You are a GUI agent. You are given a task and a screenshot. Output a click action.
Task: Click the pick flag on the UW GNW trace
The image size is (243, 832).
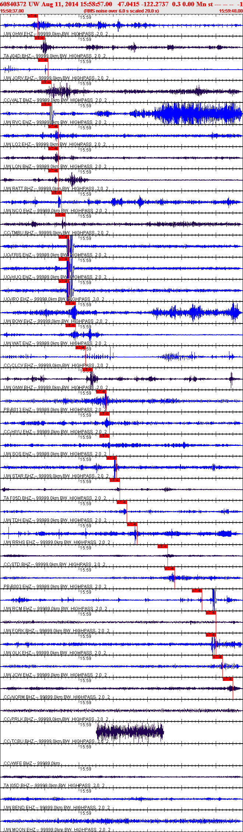(87, 370)
